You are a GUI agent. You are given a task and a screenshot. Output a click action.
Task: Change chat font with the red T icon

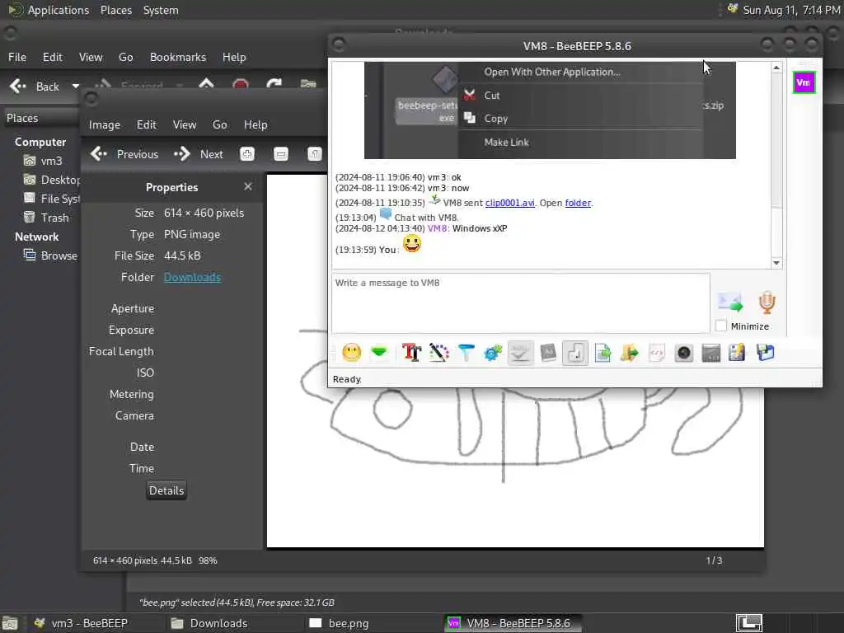(x=412, y=353)
